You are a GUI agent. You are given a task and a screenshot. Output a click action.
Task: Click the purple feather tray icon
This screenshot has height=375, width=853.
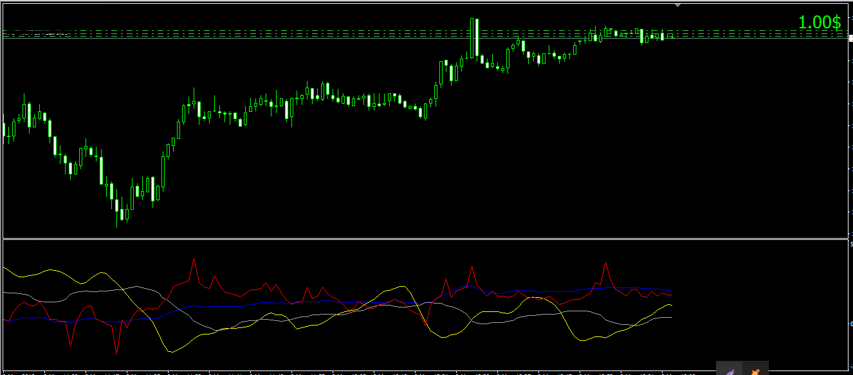click(730, 371)
